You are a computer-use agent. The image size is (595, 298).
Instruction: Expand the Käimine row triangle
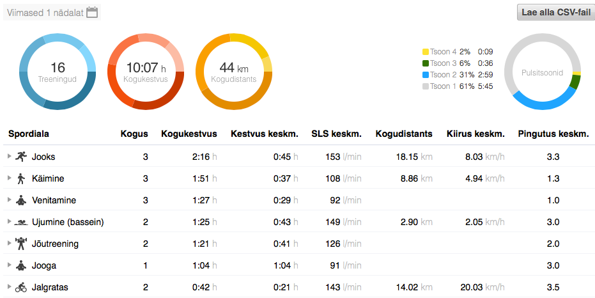pos(9,178)
